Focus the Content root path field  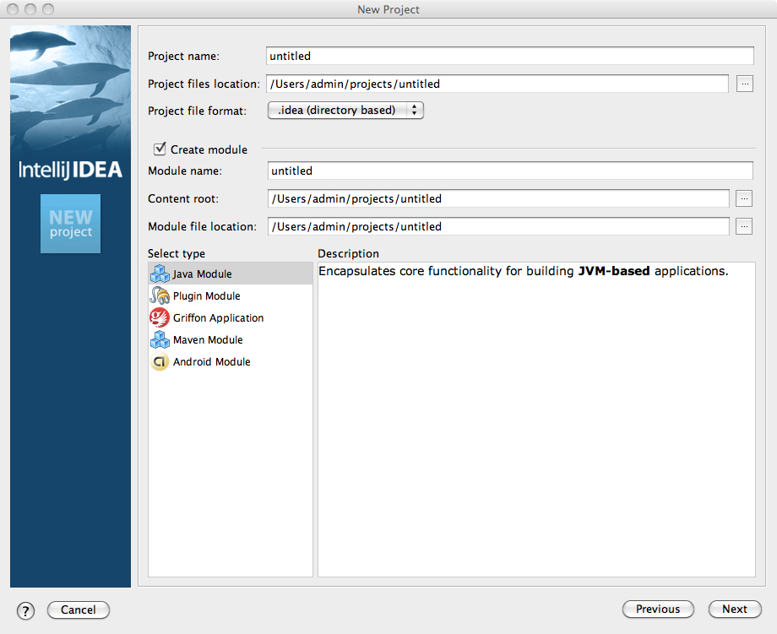click(498, 198)
